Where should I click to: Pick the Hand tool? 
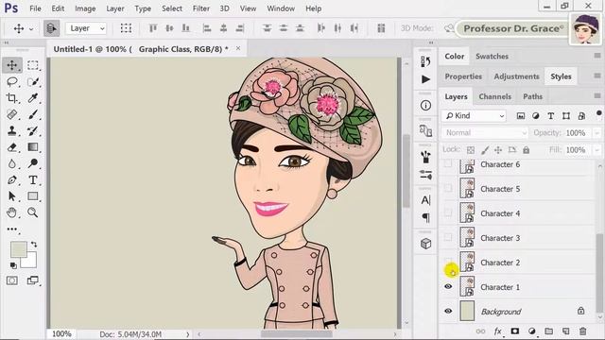(x=12, y=212)
